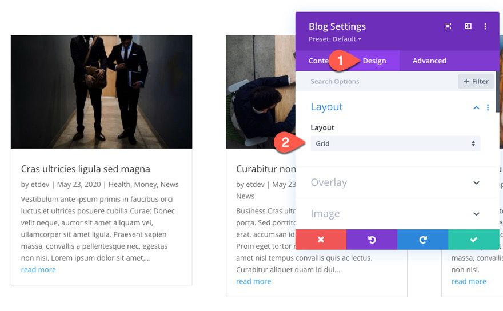Open Blog Settings three-dot options menu
This screenshot has width=503, height=311.
click(485, 26)
